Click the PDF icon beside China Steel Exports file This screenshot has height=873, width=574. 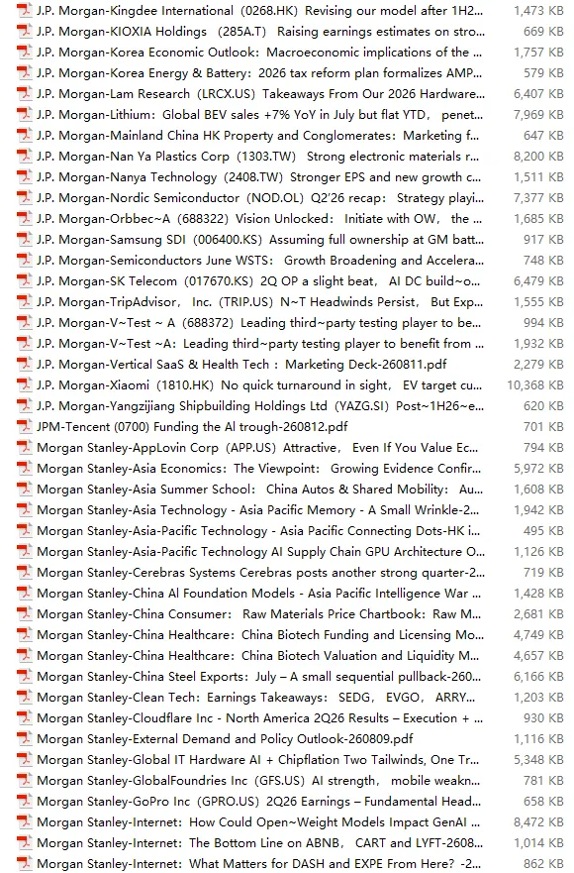point(25,677)
